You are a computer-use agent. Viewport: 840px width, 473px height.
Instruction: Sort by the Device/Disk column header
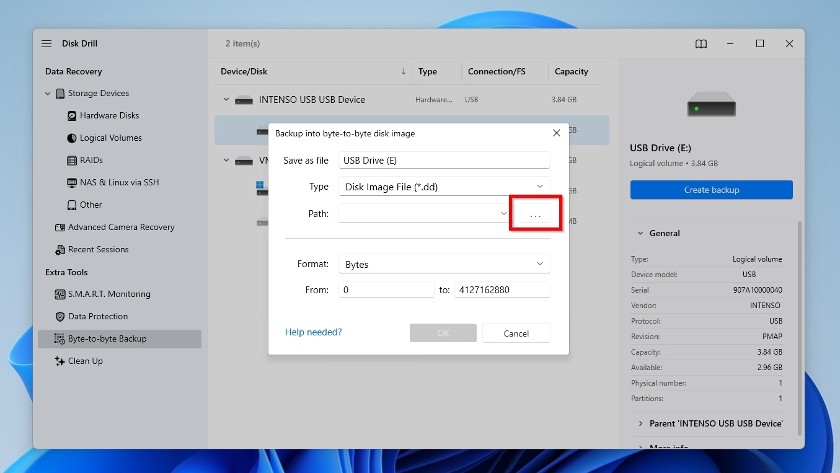tap(244, 71)
